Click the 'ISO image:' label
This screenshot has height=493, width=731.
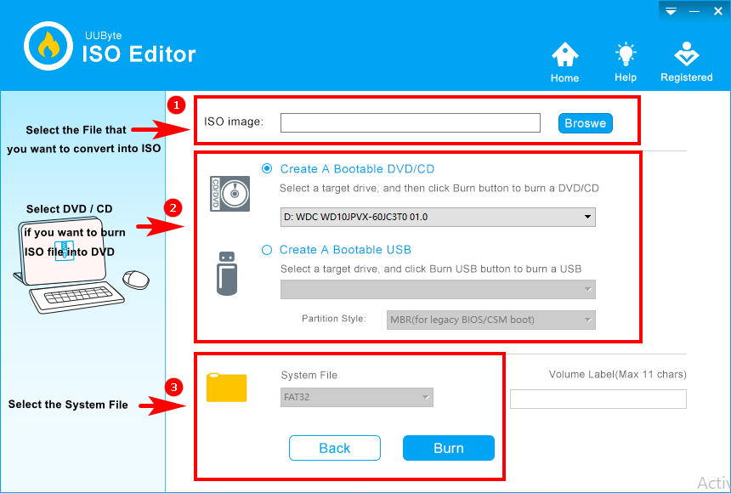tap(234, 122)
